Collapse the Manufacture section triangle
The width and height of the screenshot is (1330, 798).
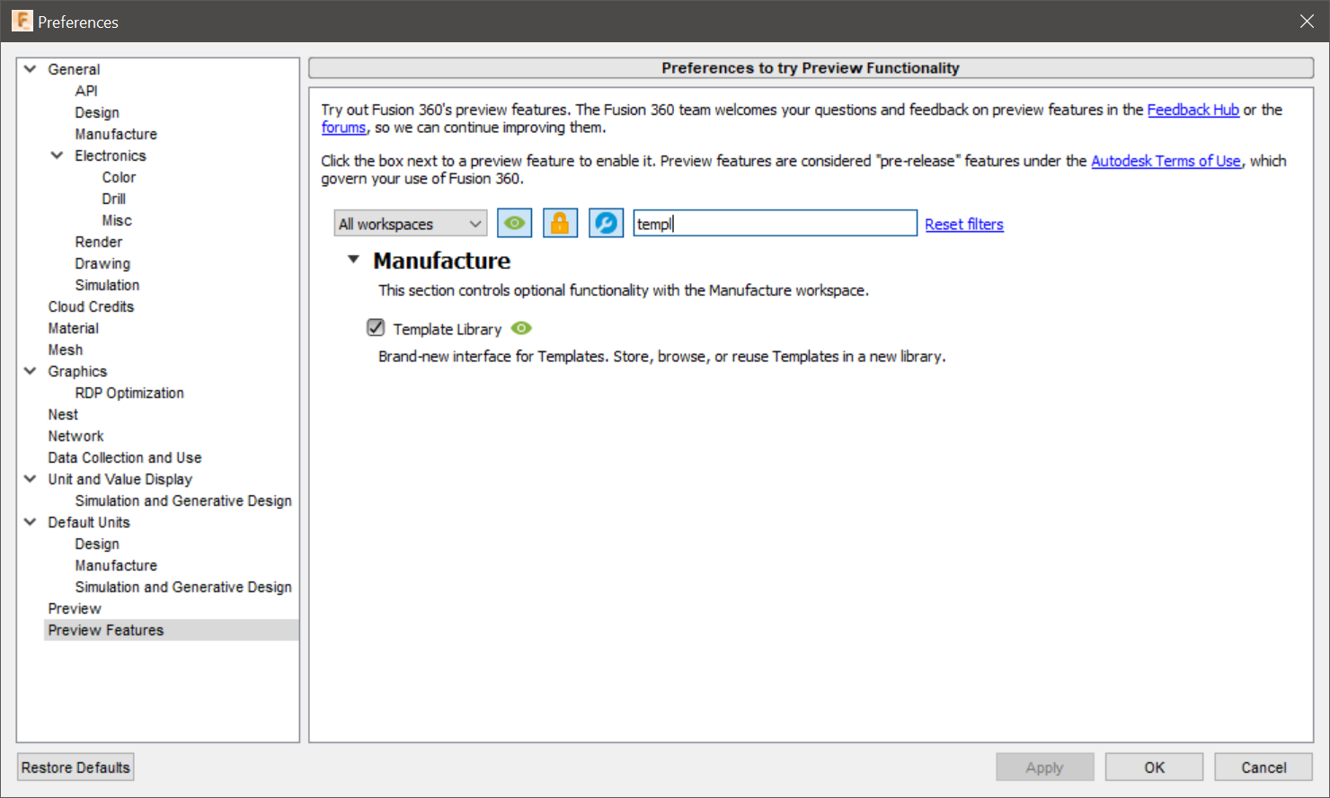click(354, 260)
